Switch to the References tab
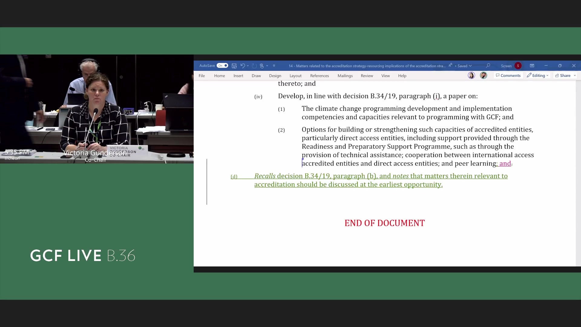 coord(319,76)
